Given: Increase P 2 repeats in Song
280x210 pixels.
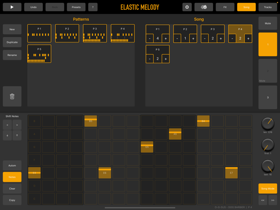Looking at the screenshot, I should (x=193, y=38).
